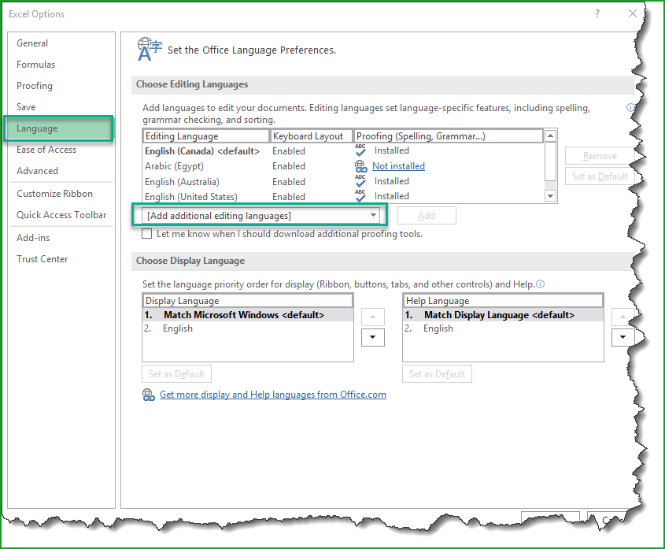The height and width of the screenshot is (549, 665).
Task: Open the General options category
Action: click(32, 43)
